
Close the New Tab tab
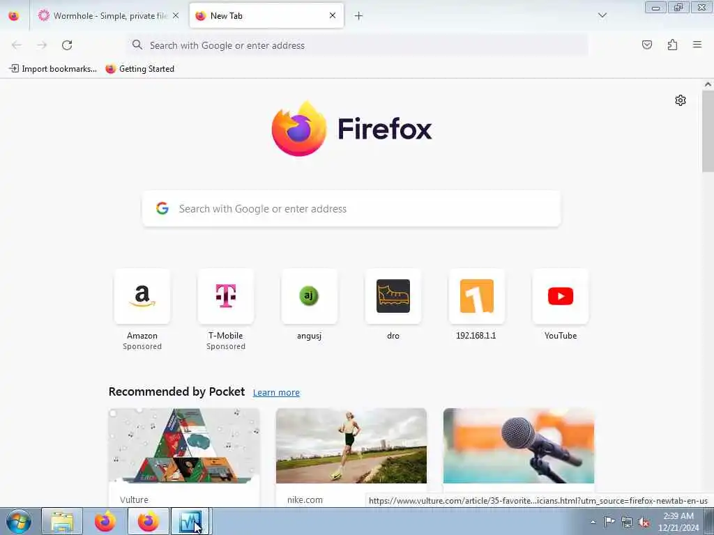point(333,16)
